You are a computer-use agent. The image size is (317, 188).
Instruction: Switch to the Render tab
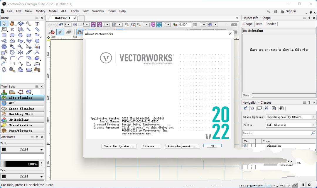(271, 24)
